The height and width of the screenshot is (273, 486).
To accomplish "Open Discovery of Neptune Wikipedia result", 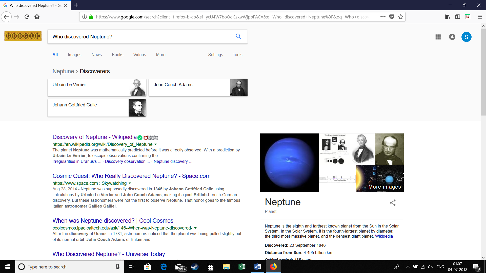I will point(94,137).
